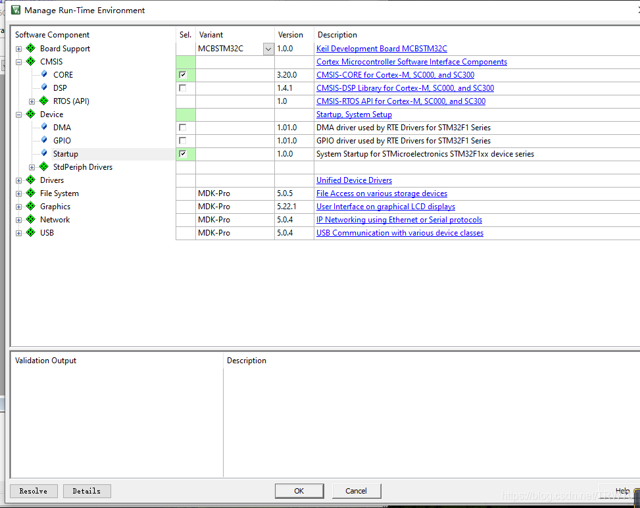The width and height of the screenshot is (640, 508).
Task: Click the File System green diamond icon
Action: coord(31,193)
